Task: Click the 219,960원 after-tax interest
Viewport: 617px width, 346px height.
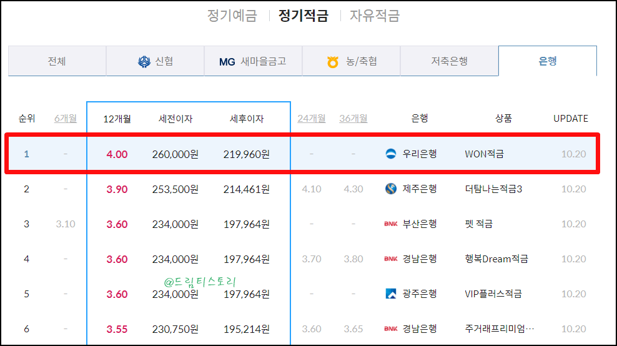Action: pos(246,154)
